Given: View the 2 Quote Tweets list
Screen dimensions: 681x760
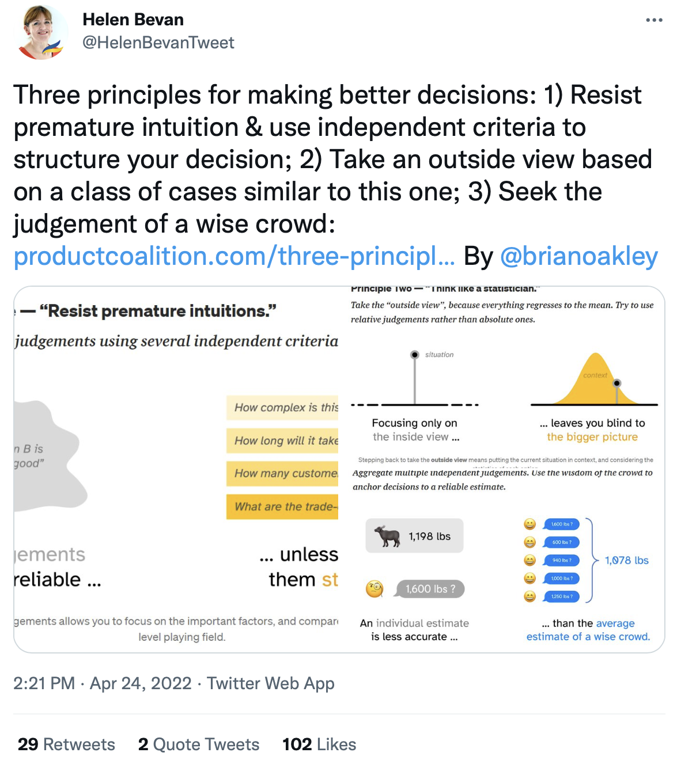Looking at the screenshot, I should (199, 744).
